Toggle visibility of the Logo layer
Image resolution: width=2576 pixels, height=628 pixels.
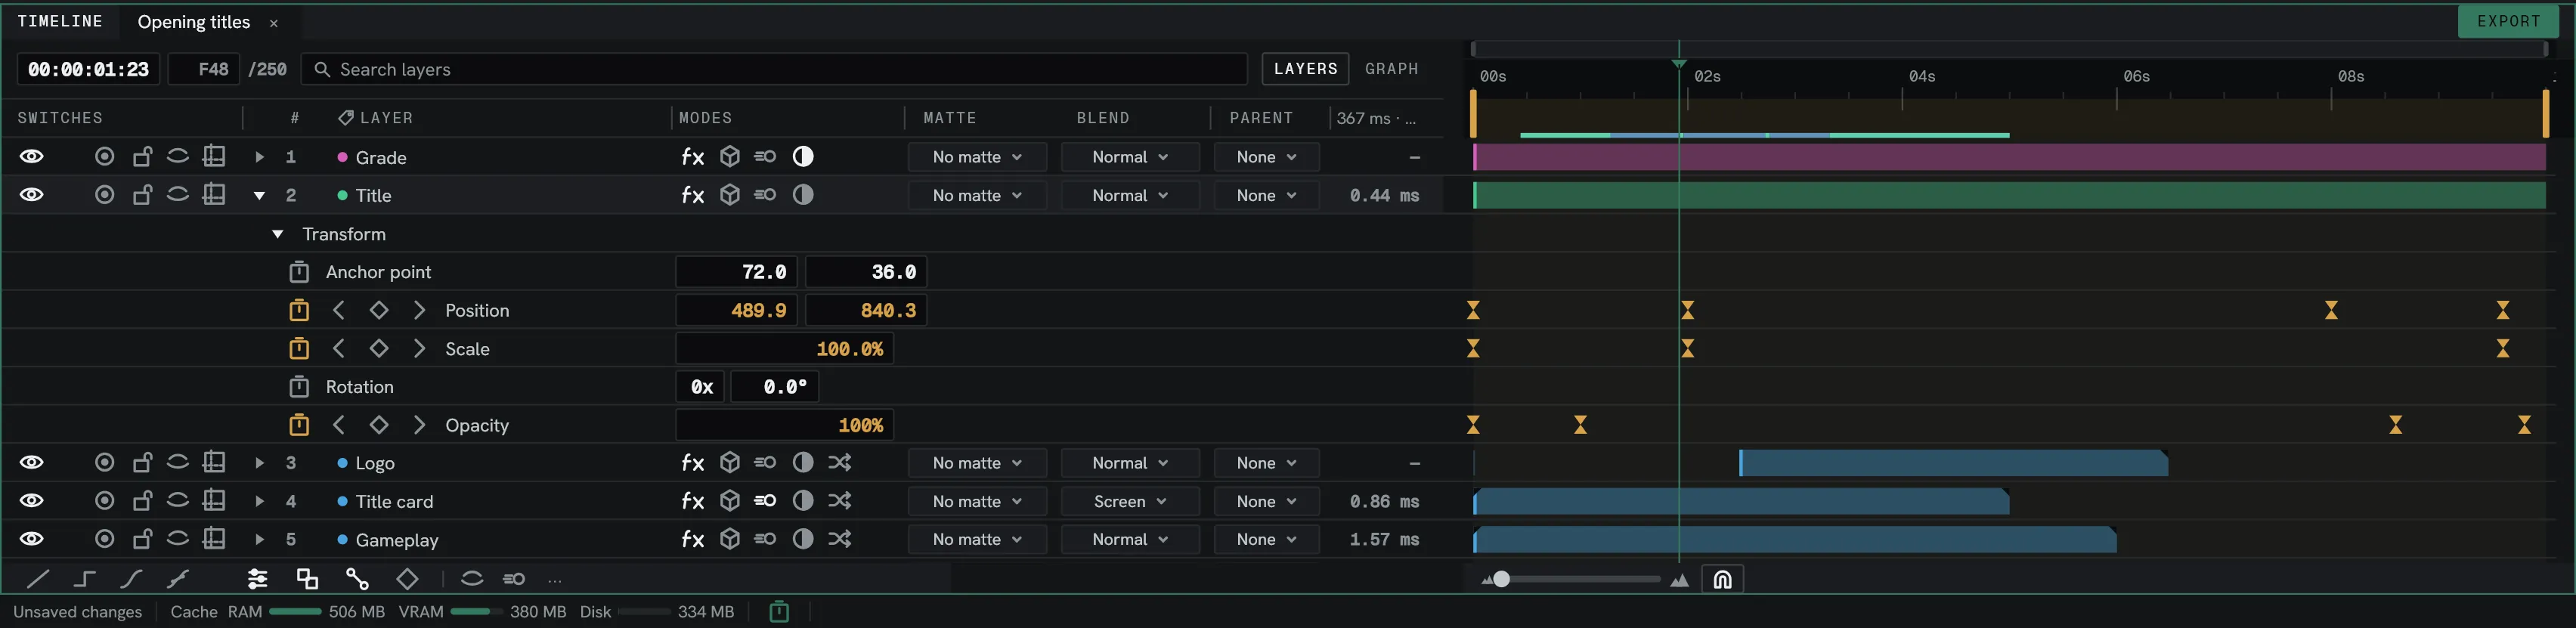tap(32, 462)
